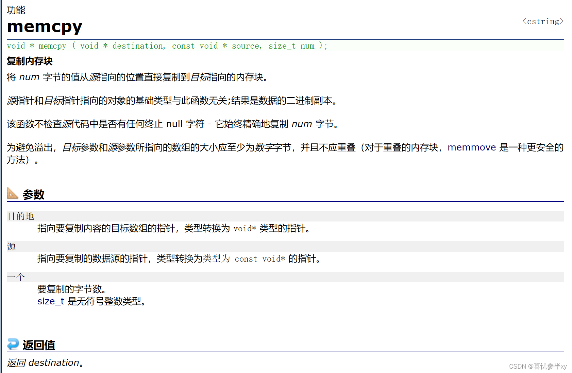Click the 参数 section heading

point(34,194)
